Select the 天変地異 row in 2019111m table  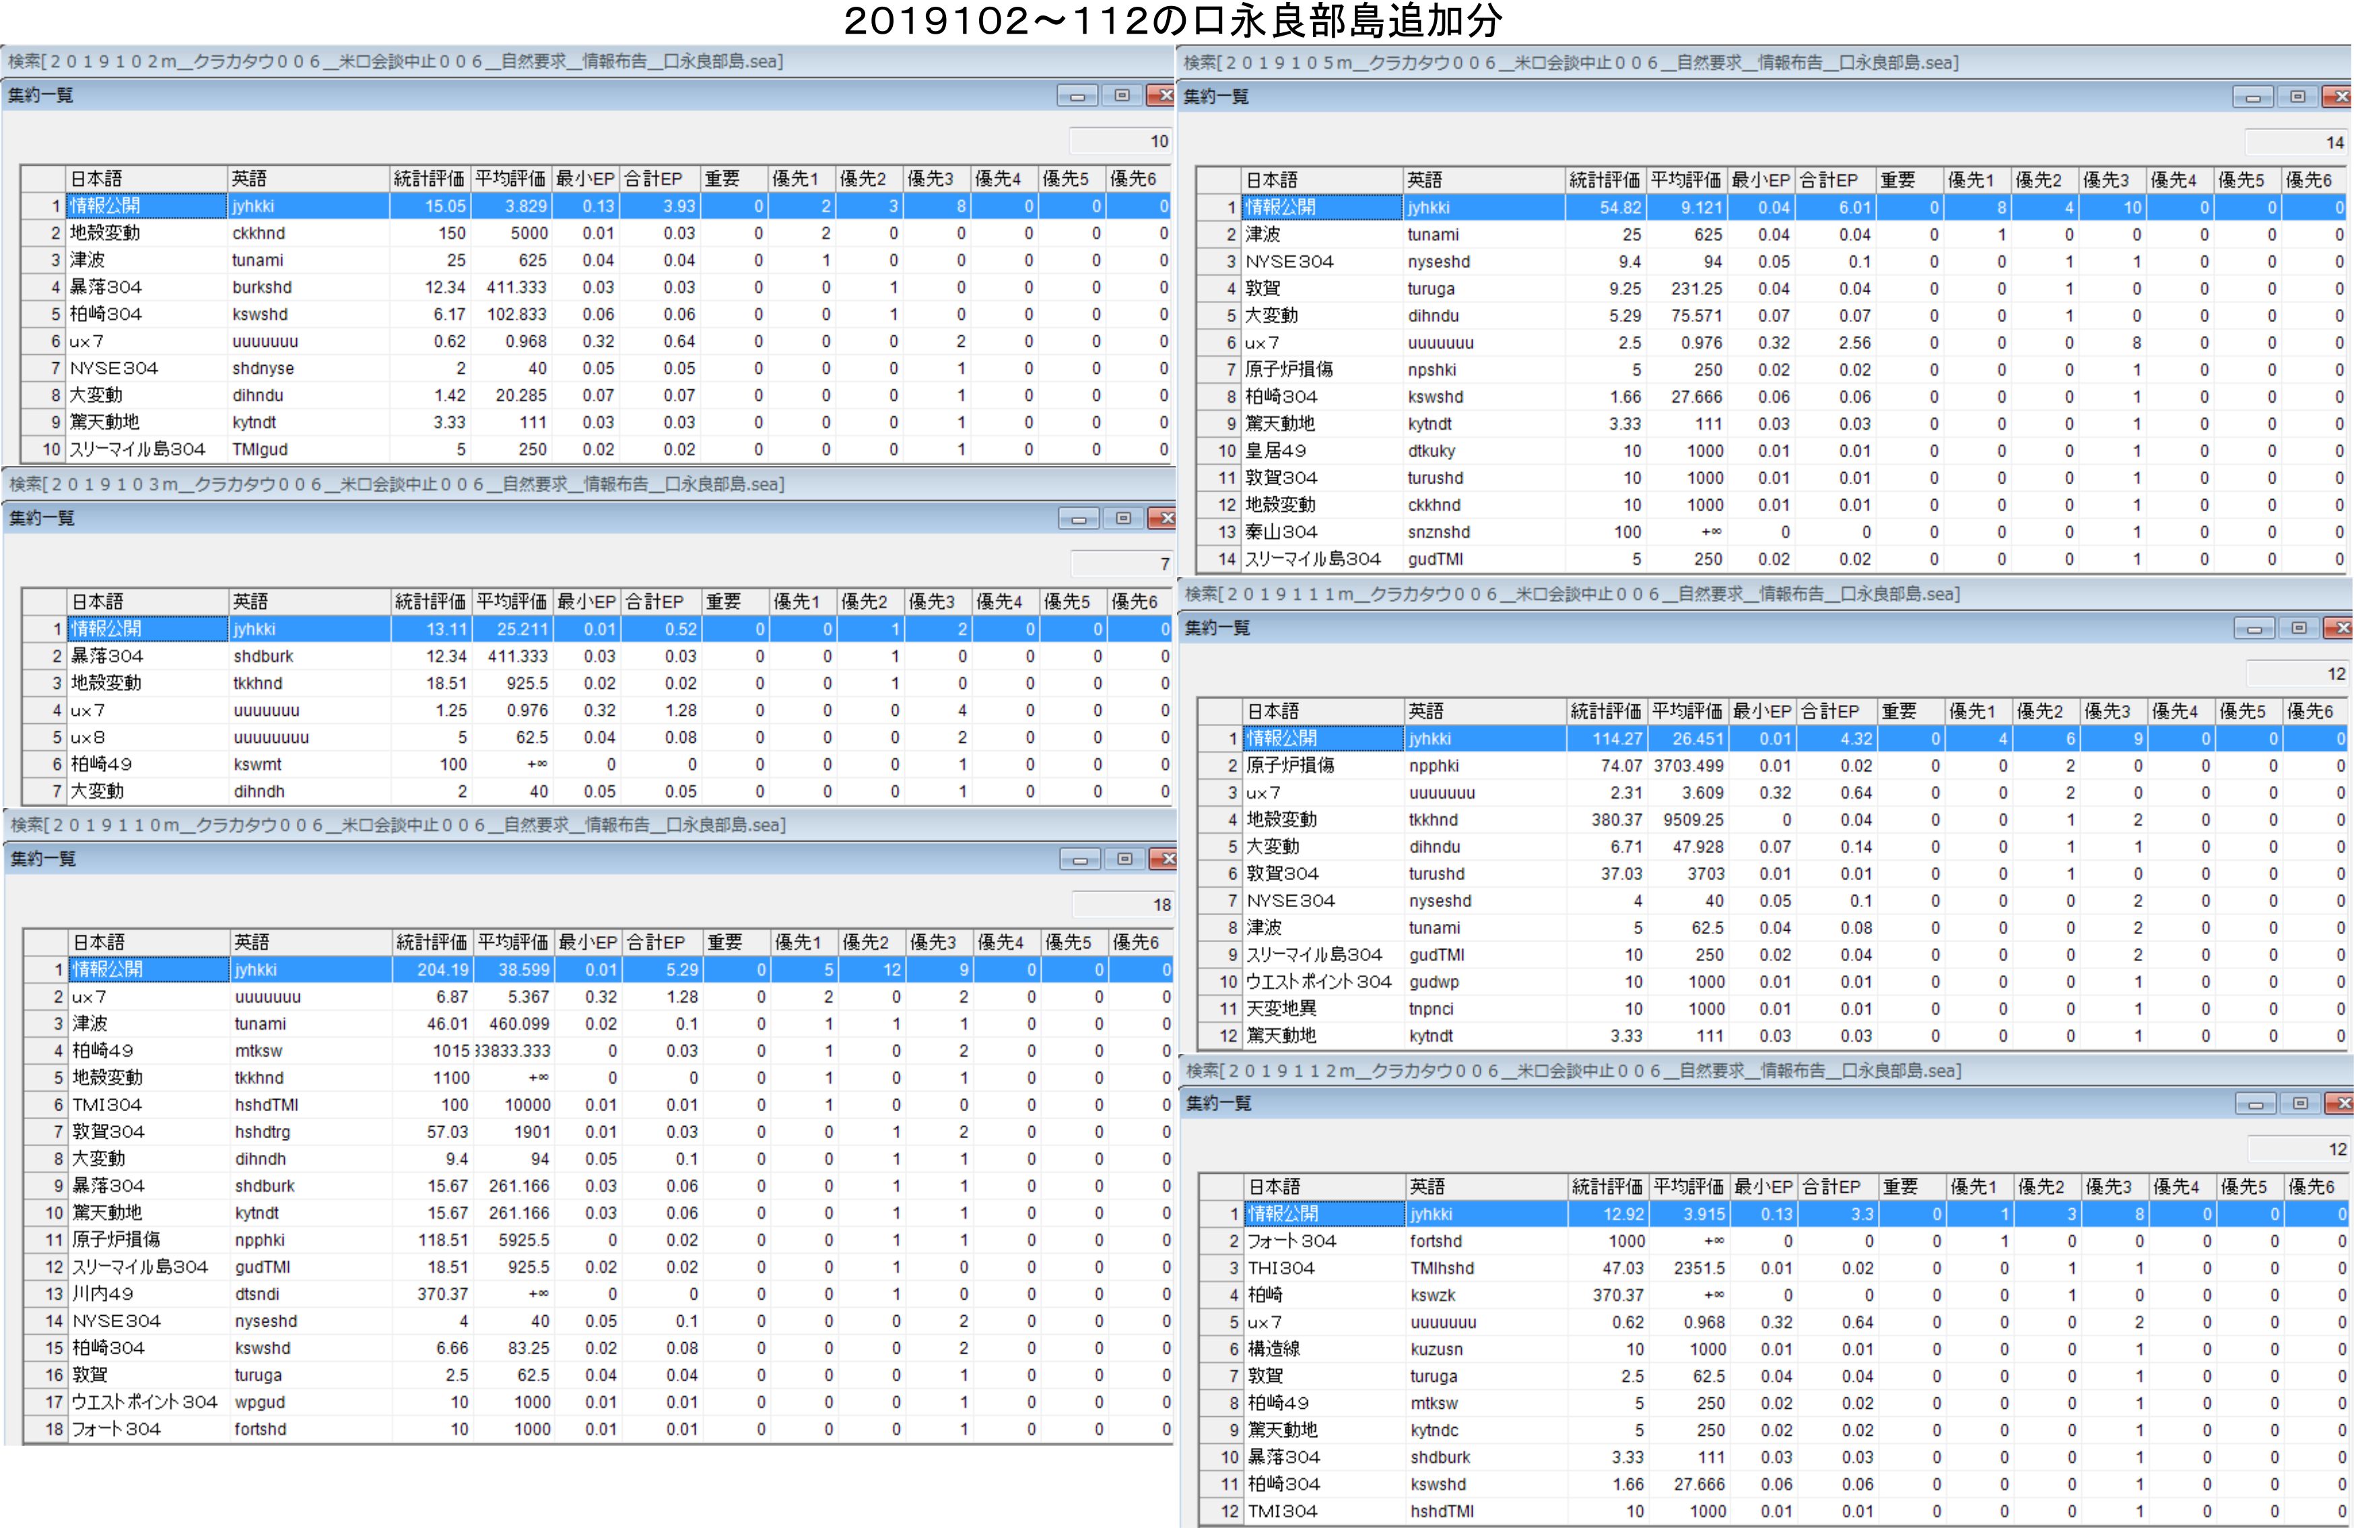click(x=1281, y=1009)
